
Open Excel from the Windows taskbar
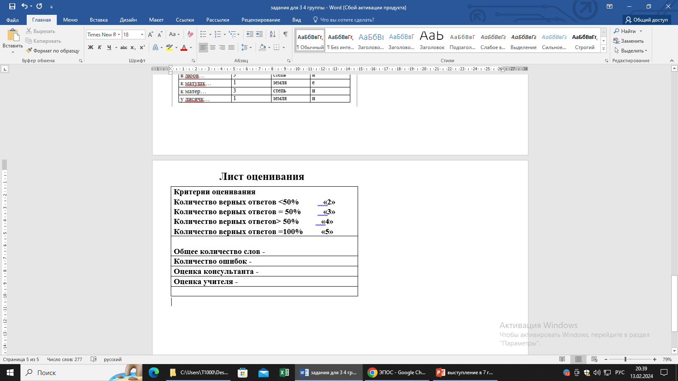coord(284,373)
